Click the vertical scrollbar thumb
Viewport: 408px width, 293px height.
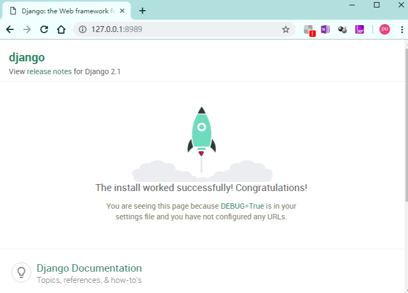coord(406,125)
